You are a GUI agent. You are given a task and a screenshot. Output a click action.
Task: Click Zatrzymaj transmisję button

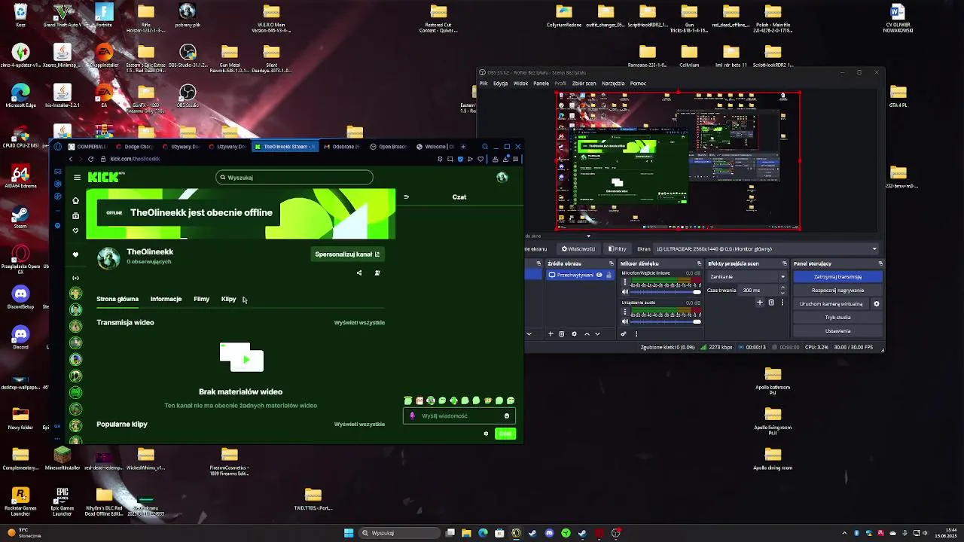point(837,276)
